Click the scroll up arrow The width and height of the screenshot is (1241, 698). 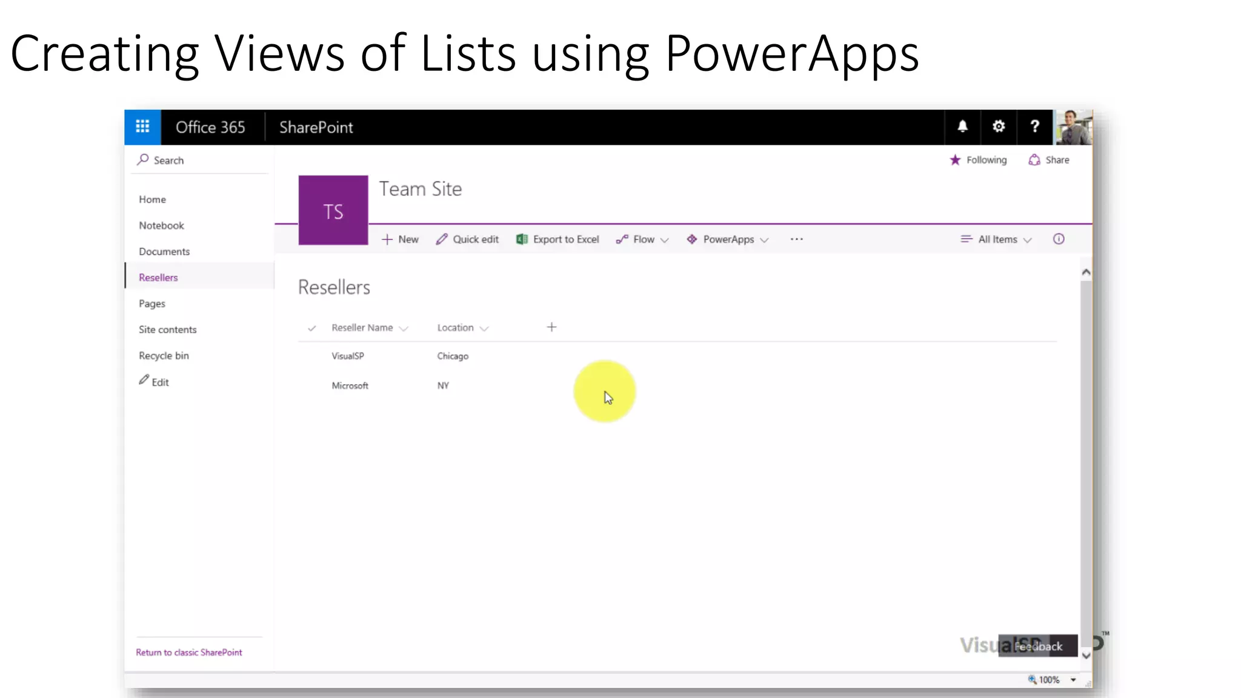tap(1086, 273)
